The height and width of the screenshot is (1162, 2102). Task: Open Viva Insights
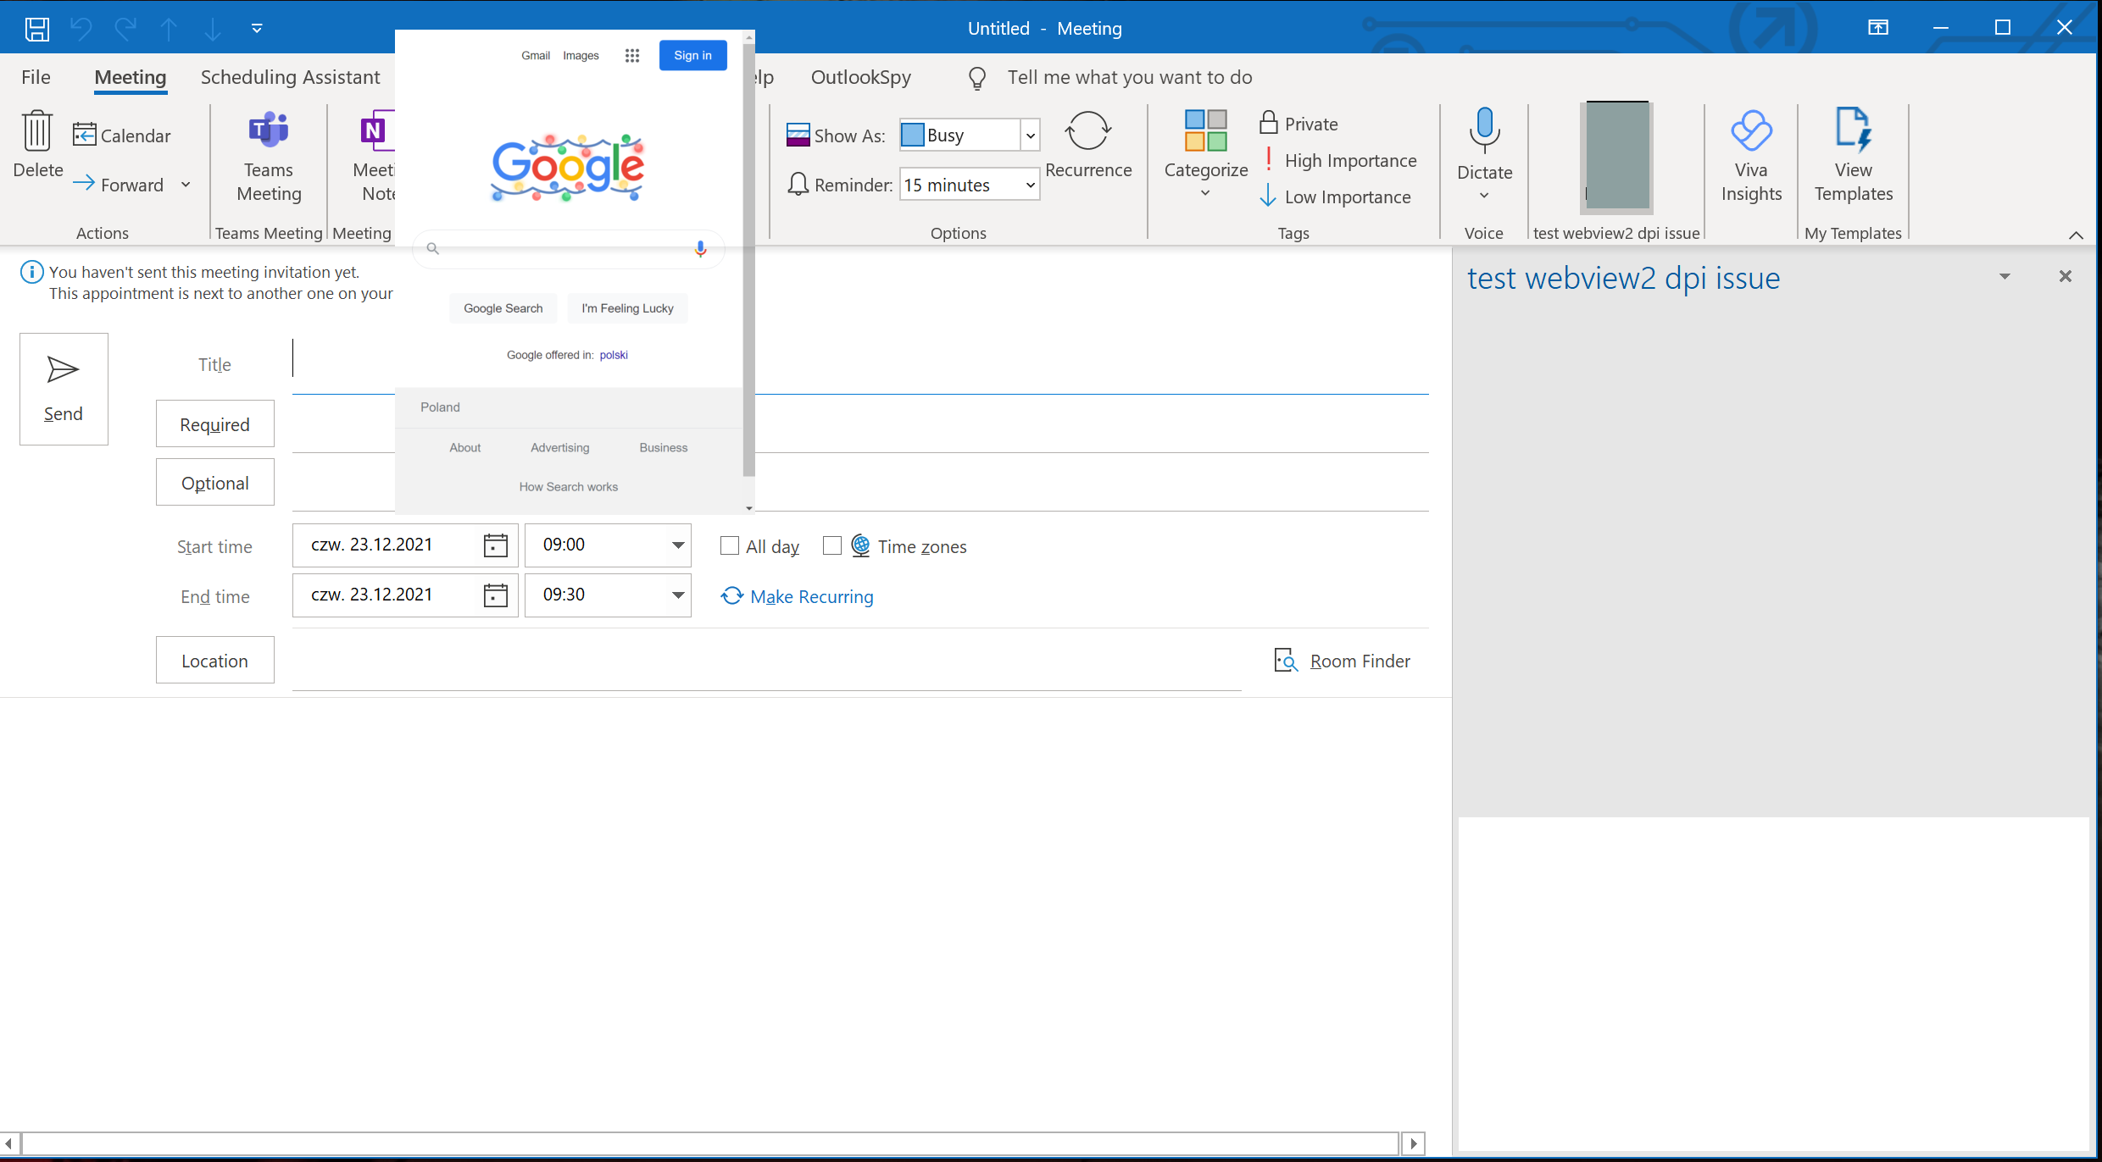(x=1751, y=157)
